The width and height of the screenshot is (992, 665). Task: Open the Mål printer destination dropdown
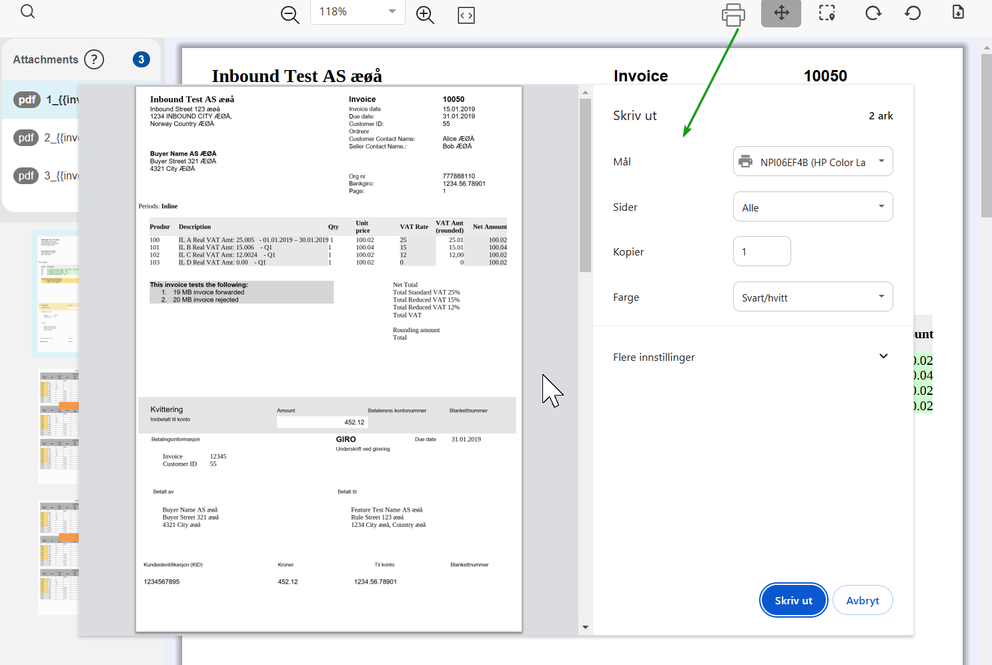point(813,161)
